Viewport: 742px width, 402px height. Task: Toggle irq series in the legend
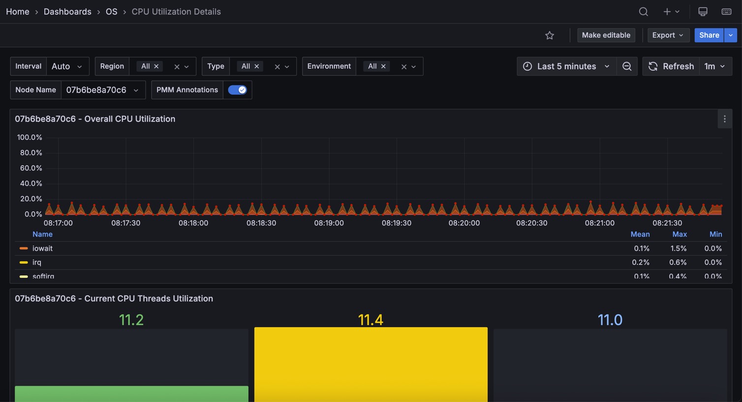coord(37,262)
